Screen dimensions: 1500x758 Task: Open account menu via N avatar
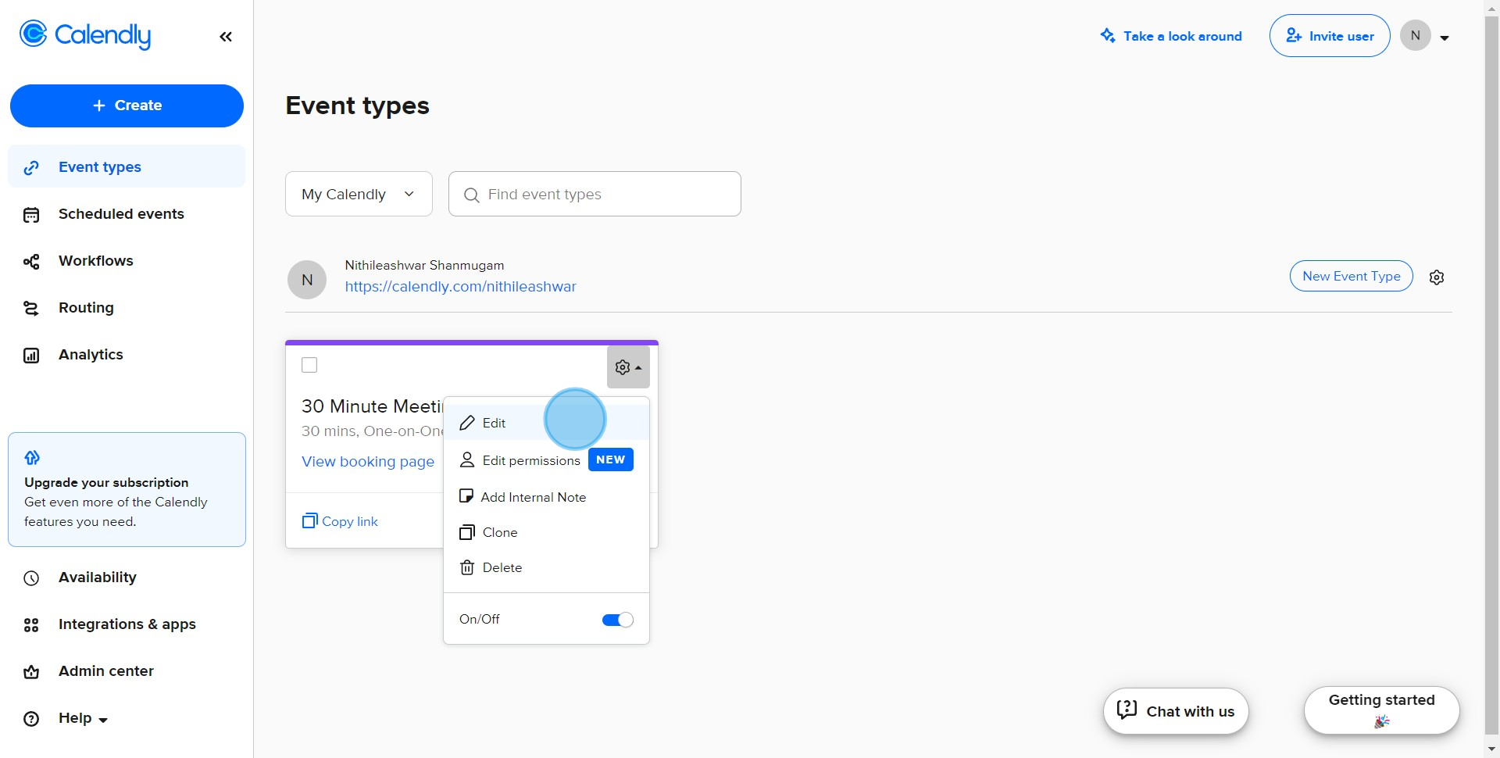tap(1416, 35)
